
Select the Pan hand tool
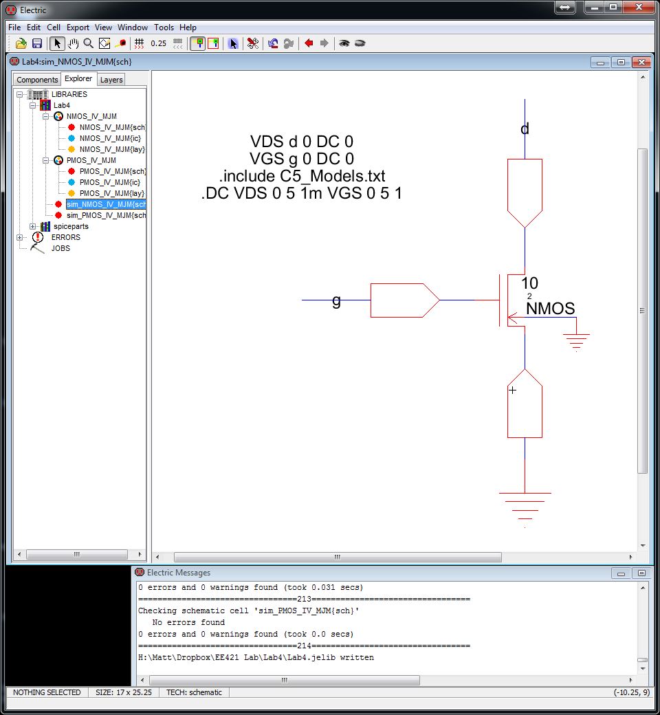coord(73,43)
